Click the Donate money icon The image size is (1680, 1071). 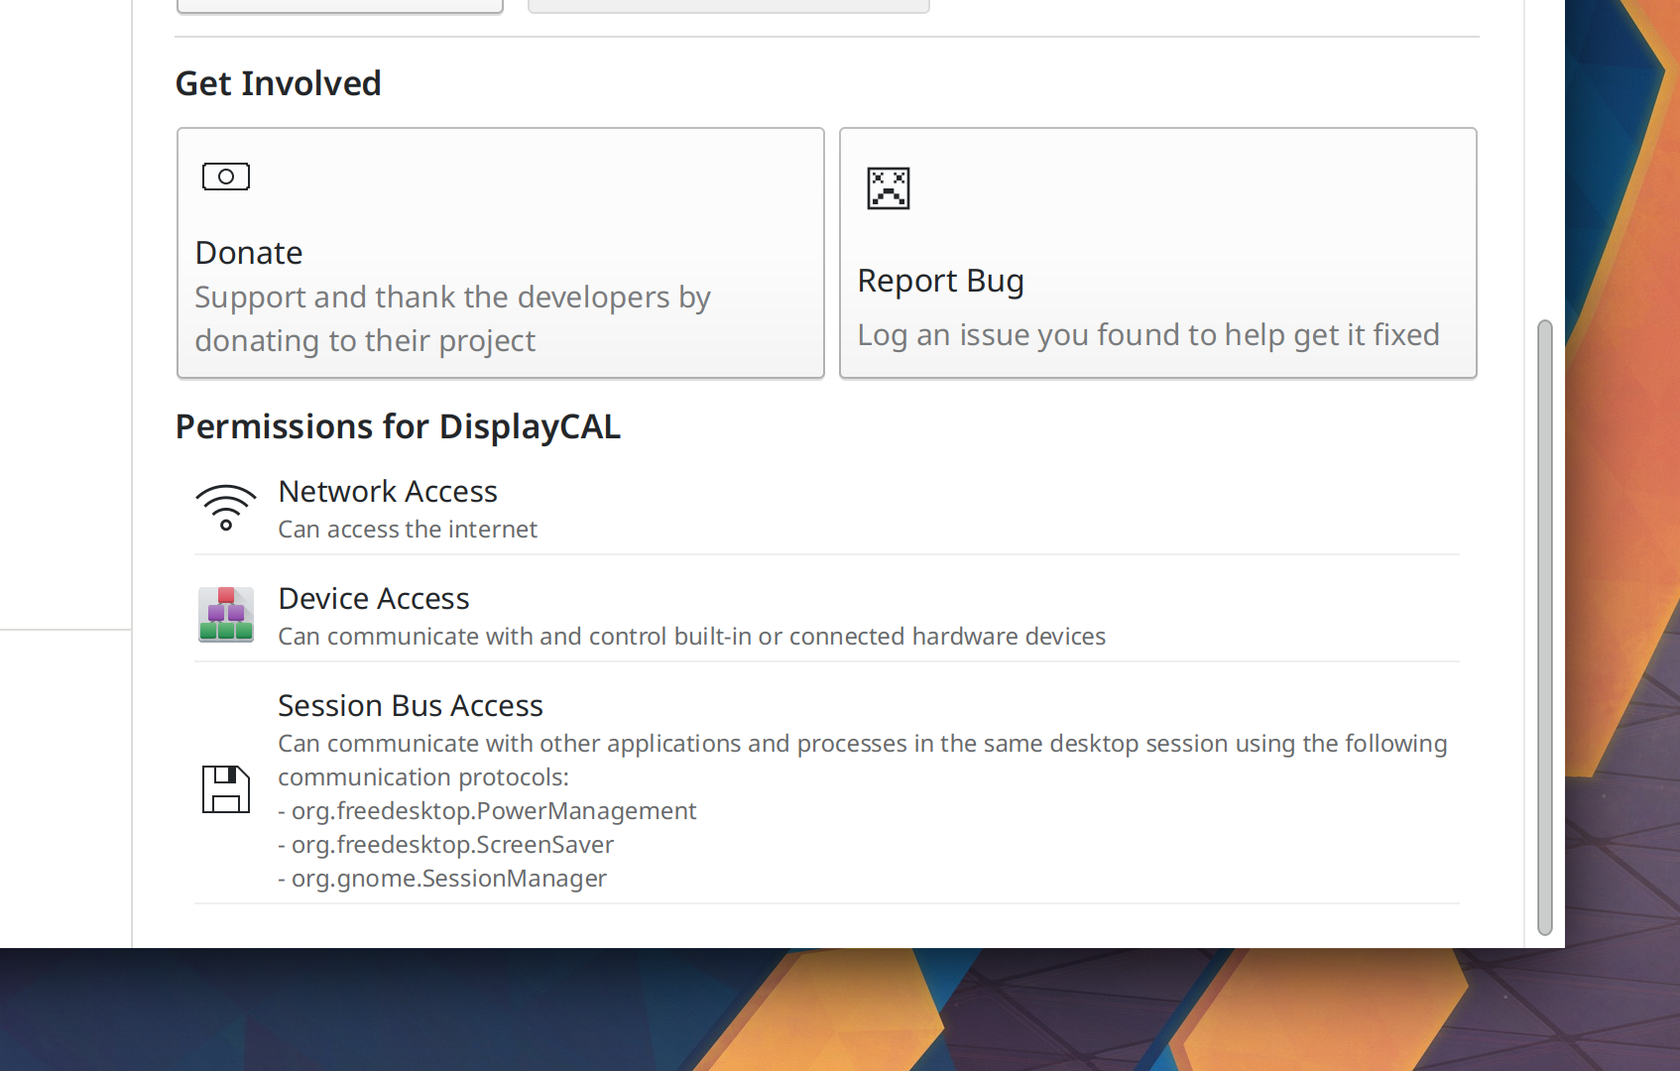coord(226,177)
